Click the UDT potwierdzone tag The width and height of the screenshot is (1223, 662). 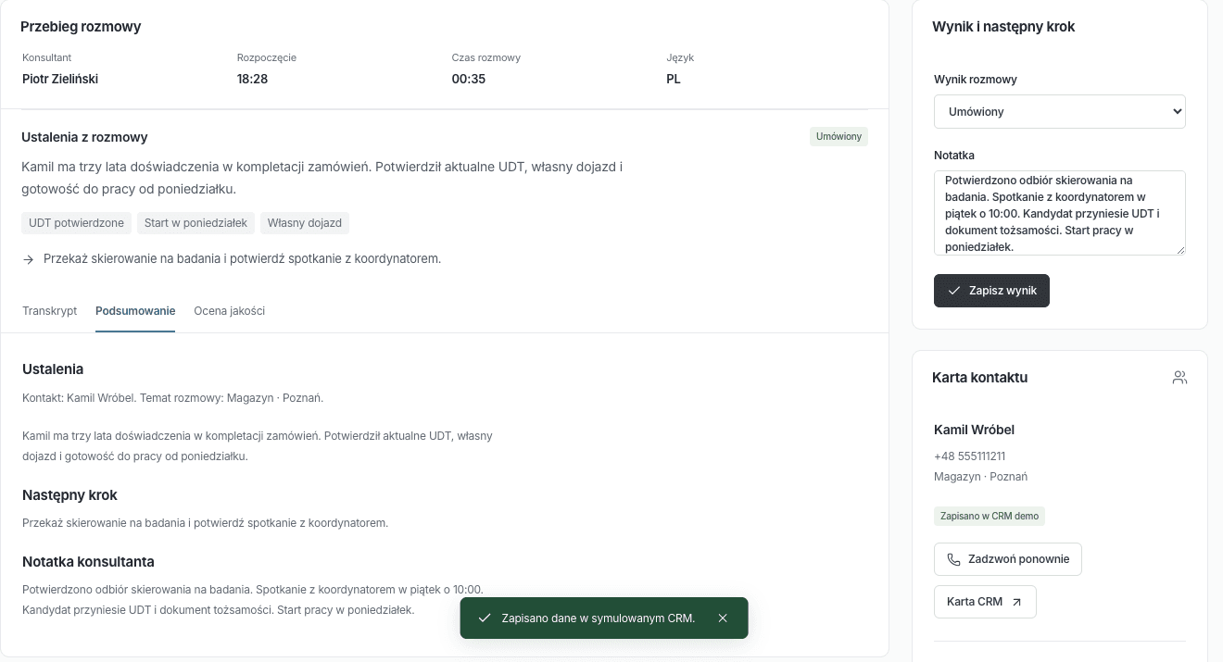pos(77,223)
